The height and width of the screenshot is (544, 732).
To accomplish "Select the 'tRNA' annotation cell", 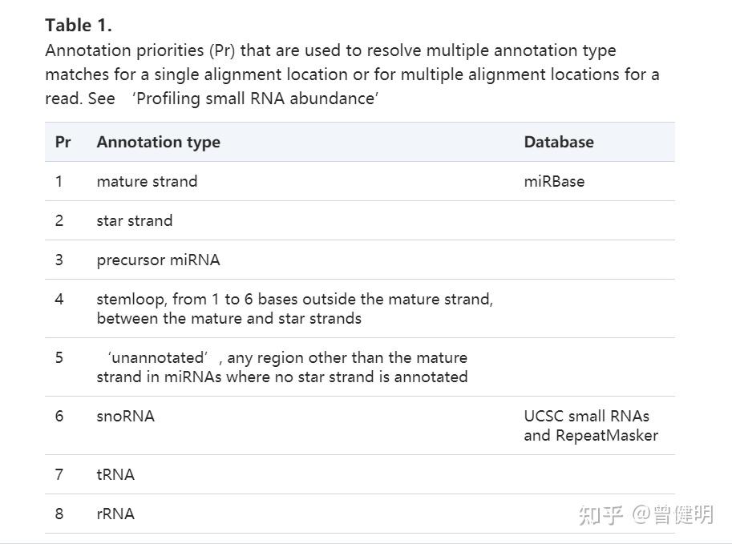I will click(x=115, y=474).
